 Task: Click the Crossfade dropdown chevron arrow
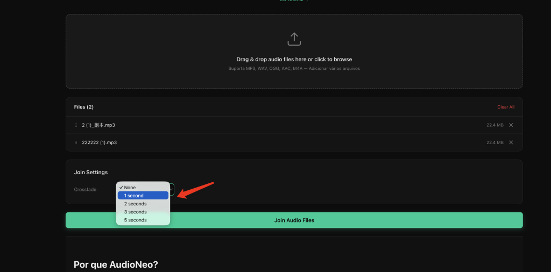pyautogui.click(x=172, y=190)
